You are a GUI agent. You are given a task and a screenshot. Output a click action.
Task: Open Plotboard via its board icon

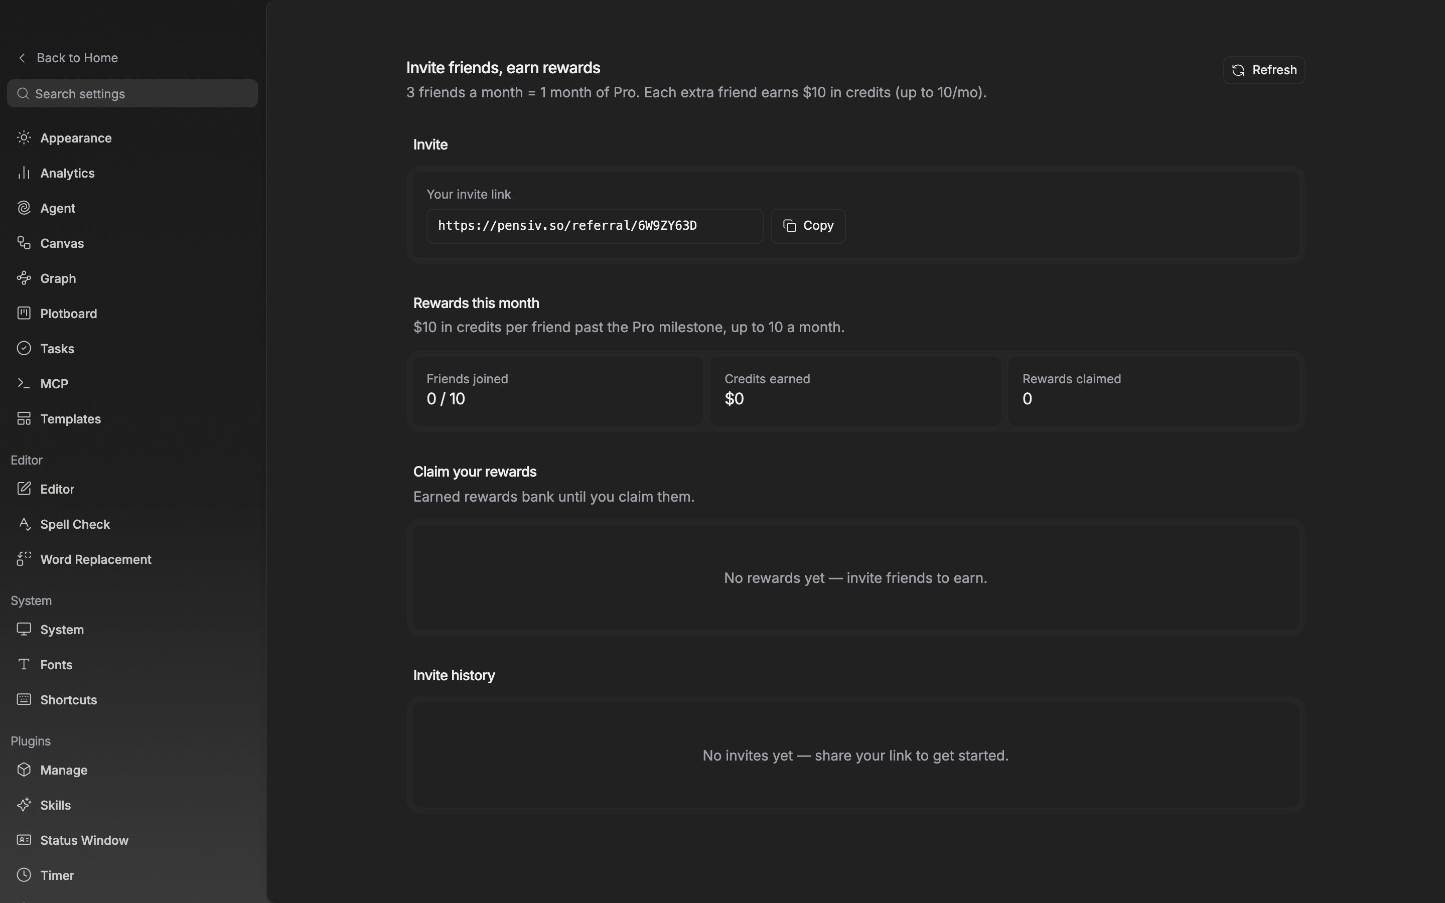(24, 314)
